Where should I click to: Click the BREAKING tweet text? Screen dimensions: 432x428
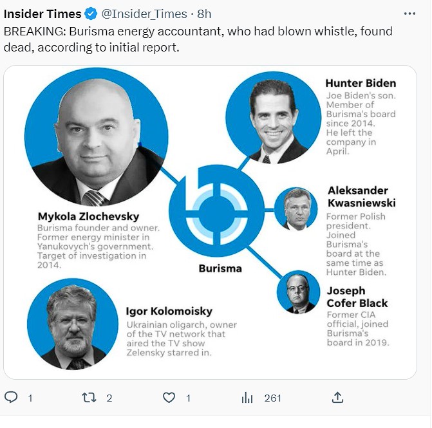(198, 39)
